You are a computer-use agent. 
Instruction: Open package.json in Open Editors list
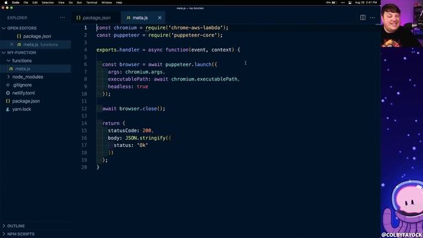tap(36, 36)
